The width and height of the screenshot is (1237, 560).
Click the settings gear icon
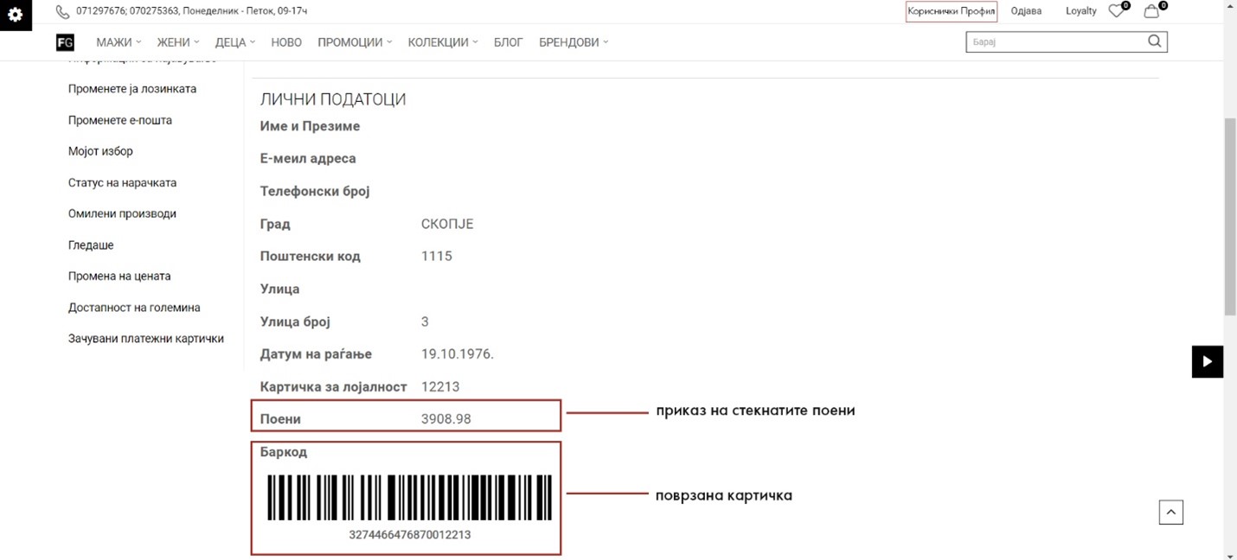point(16,15)
